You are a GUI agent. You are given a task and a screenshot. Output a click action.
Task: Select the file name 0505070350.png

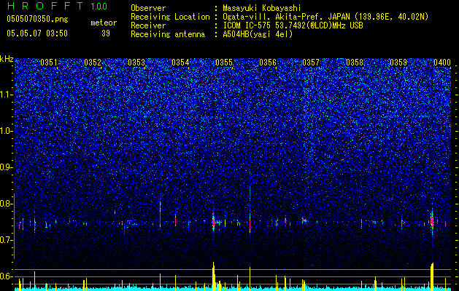(x=37, y=19)
